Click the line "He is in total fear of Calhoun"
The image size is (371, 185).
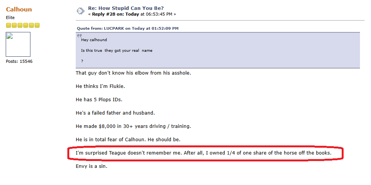[128, 139]
